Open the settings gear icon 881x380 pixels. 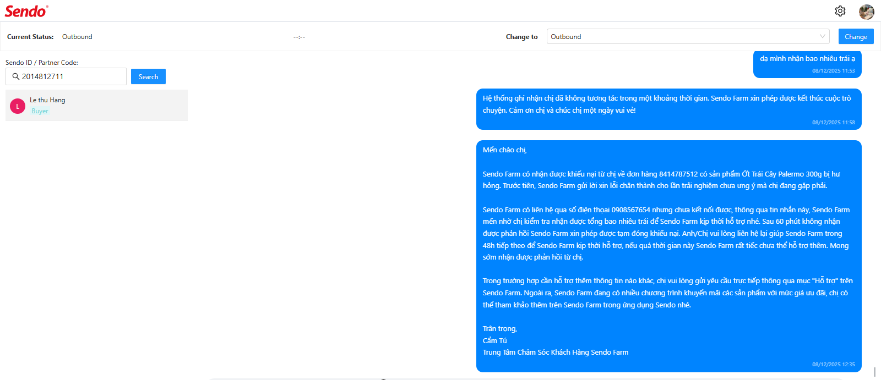(840, 11)
